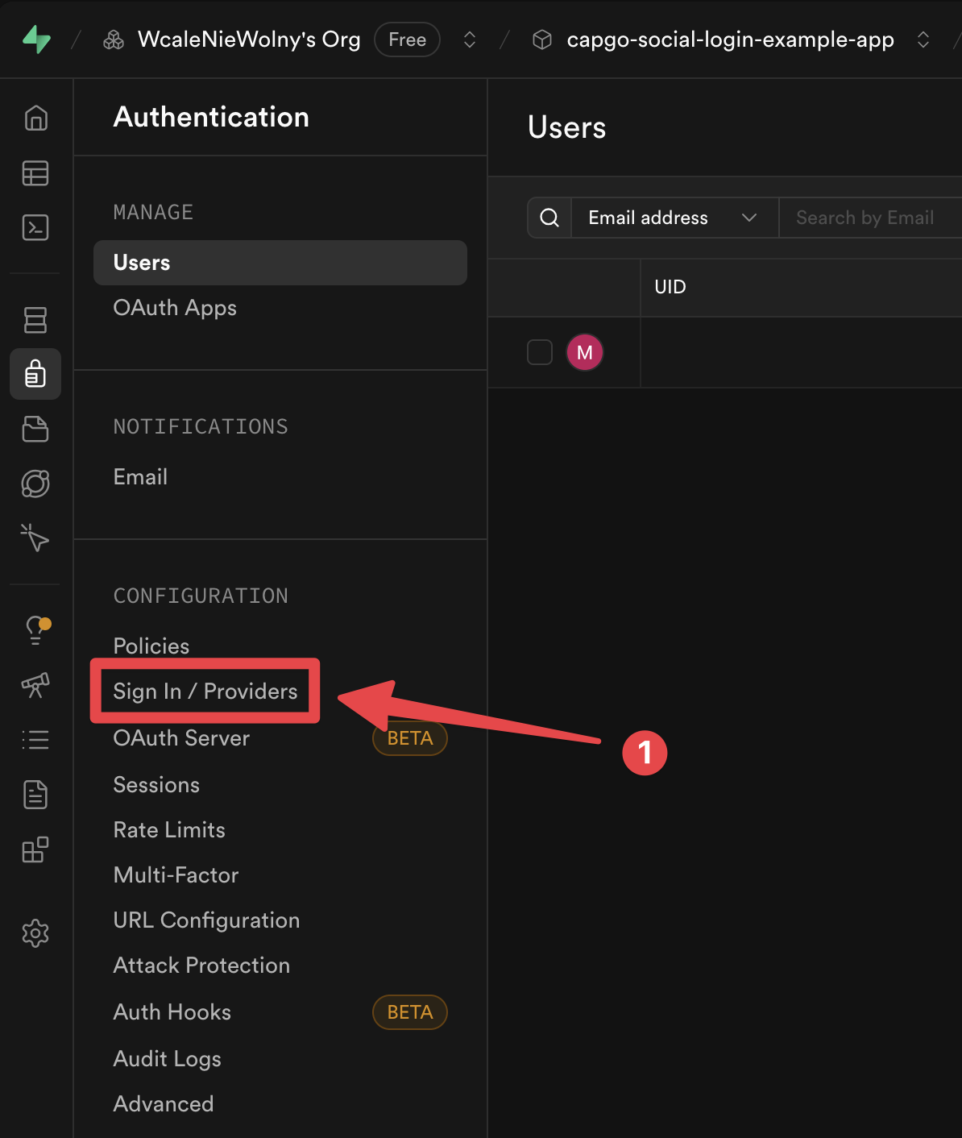Open the Table Editor from the sidebar

[x=35, y=173]
